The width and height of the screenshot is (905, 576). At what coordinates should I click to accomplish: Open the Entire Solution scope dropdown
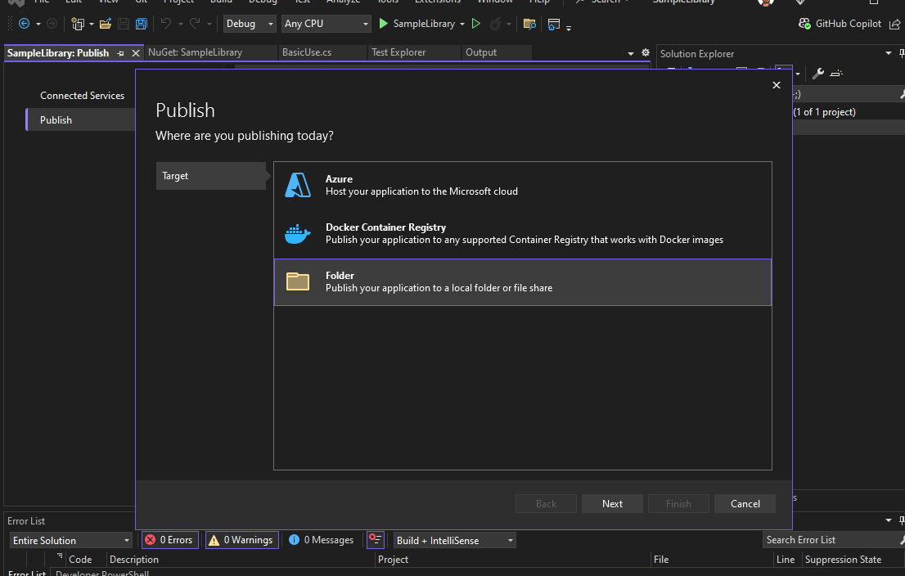pyautogui.click(x=71, y=540)
